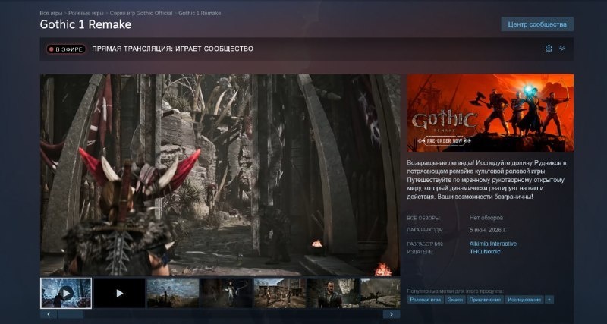Select the fifth village screenshot thumbnail

pyautogui.click(x=280, y=293)
